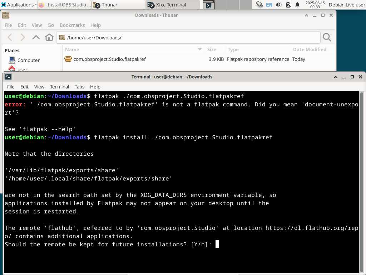
Task: Roll up terminal window with shade button
Action: point(336,77)
